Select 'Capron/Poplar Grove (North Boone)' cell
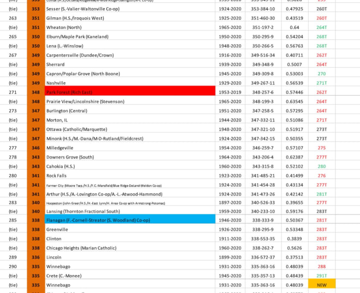The image size is (360, 293). tap(130, 74)
